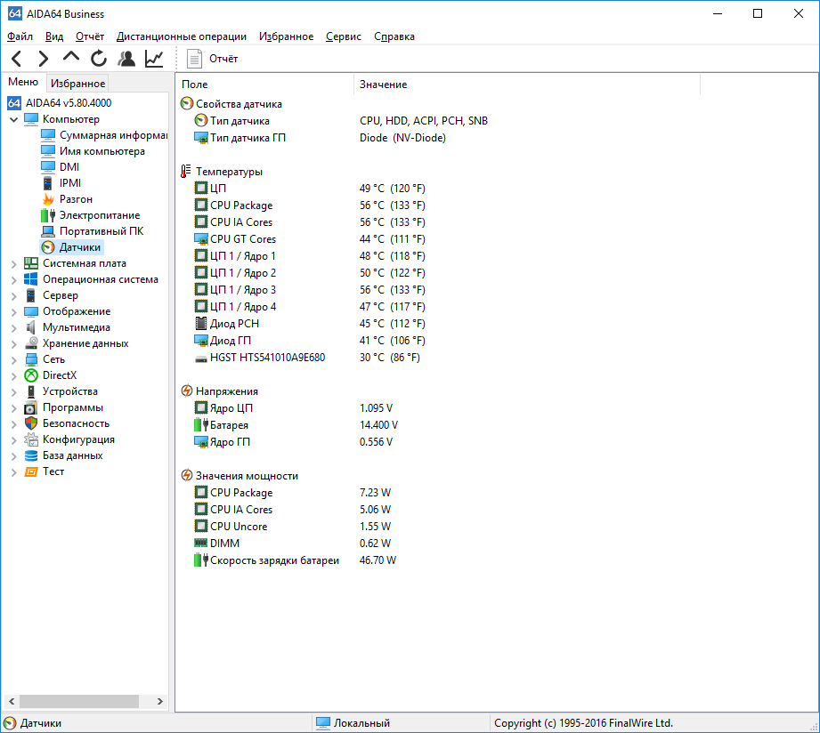The width and height of the screenshot is (820, 733).
Task: Expand the Сеть node
Action: coord(13,360)
